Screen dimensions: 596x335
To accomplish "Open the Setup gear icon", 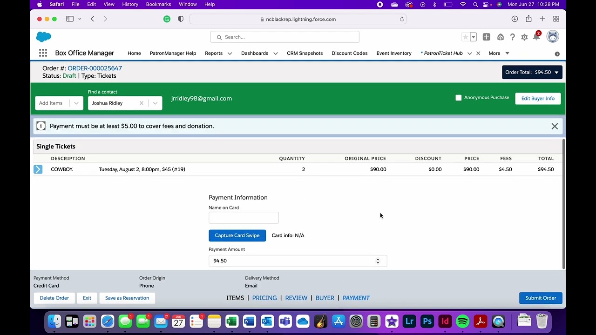I will pyautogui.click(x=524, y=37).
